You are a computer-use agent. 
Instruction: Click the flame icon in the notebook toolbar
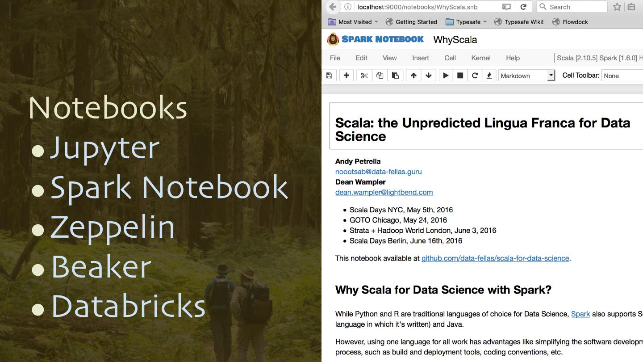489,76
